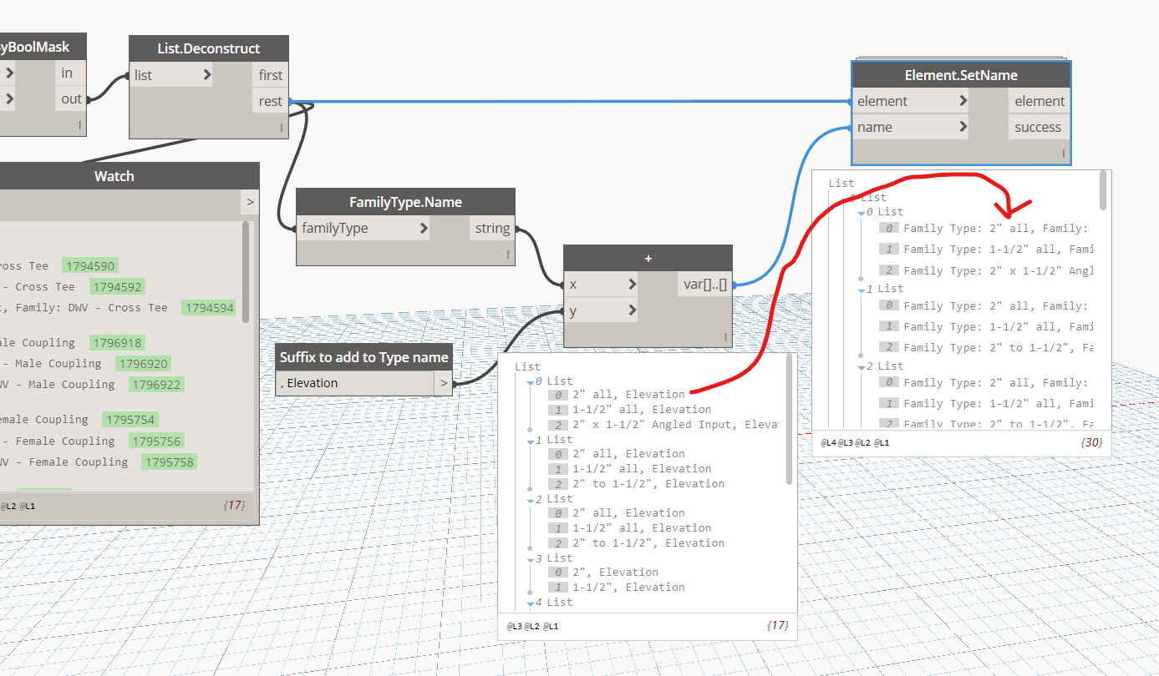Collapse the 1 List in SetName preview
Screen dimensions: 1159x676
coord(861,289)
